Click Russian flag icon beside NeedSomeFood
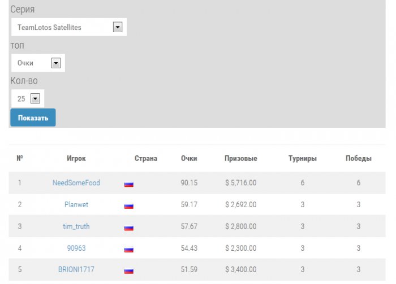The width and height of the screenshot is (396, 284). pyautogui.click(x=129, y=184)
